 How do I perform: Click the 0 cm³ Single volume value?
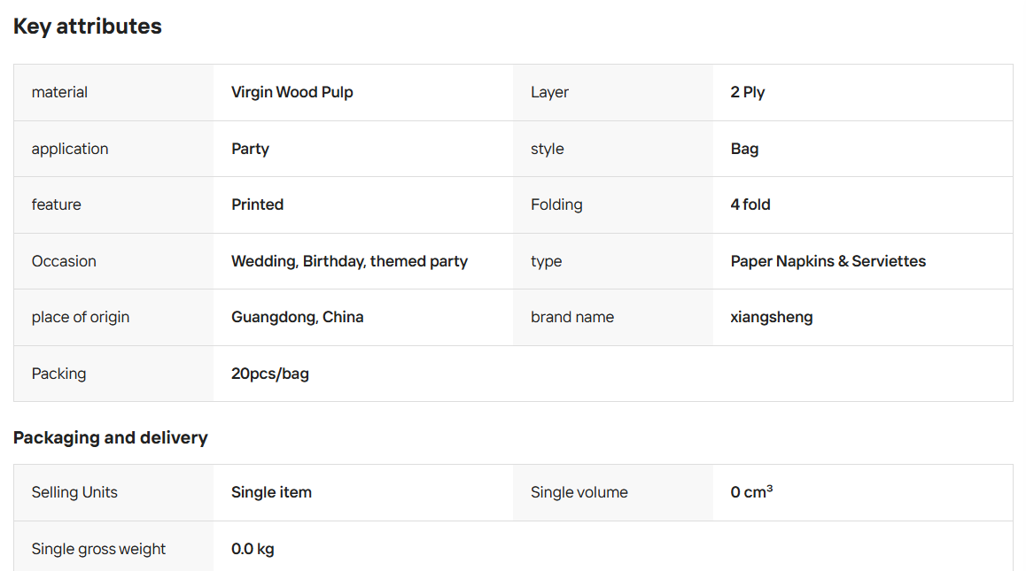[751, 492]
